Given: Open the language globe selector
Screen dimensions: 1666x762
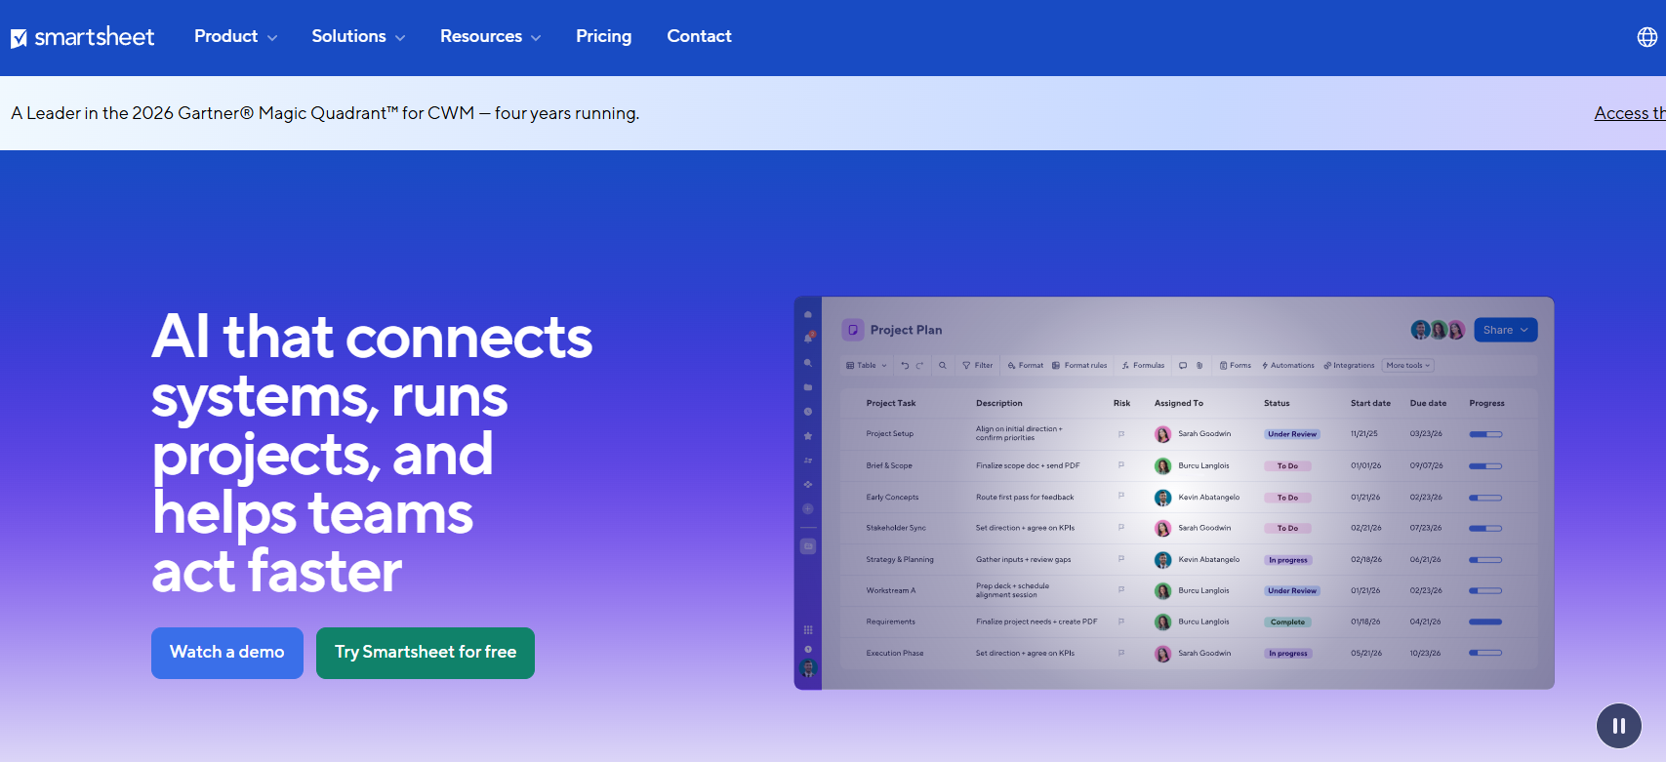Looking at the screenshot, I should pos(1646,37).
